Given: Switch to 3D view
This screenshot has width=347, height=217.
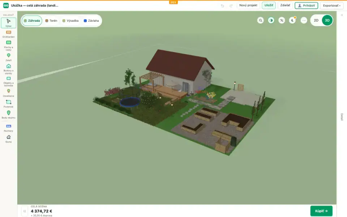Looking at the screenshot, I should coord(327,20).
